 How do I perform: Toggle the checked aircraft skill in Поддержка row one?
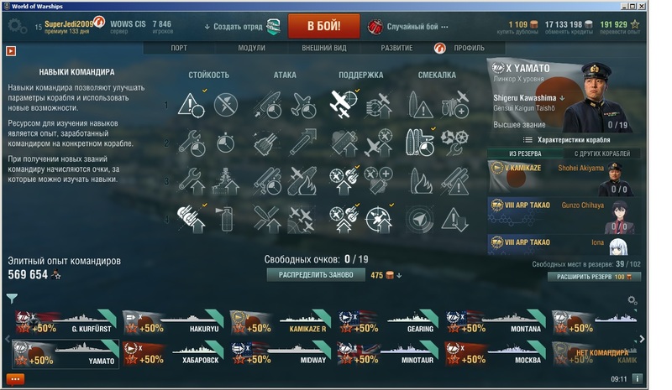[344, 105]
